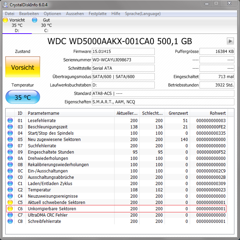This screenshot has width=240, height=240.
Task: Click status orb of UltraDMA CRC Fehler row
Action: tap(10, 215)
